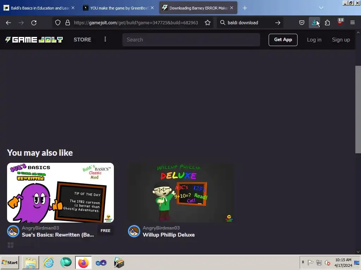Open Game Jolt more options dots

[x=105, y=39]
